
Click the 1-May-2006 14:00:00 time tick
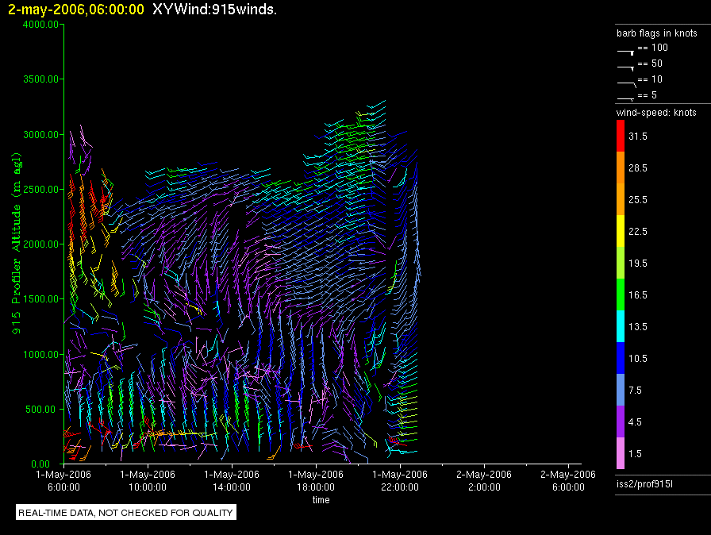(x=232, y=480)
